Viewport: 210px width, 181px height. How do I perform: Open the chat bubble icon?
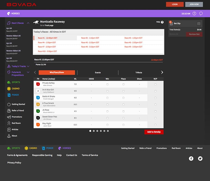(201, 13)
